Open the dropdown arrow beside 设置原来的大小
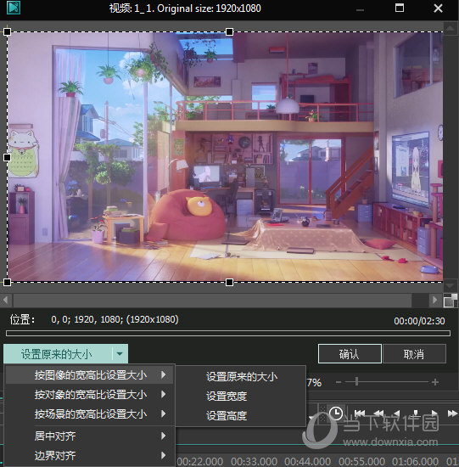 [x=120, y=354]
